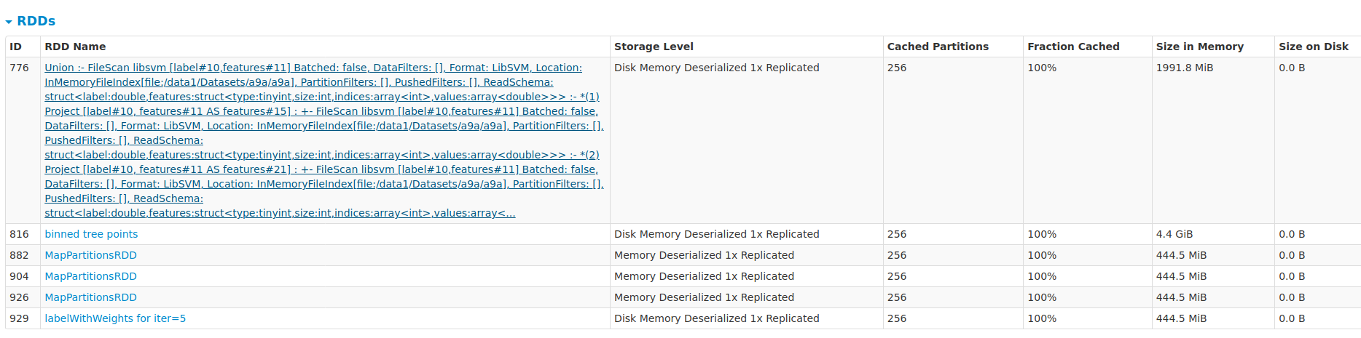Sort by RDD Name column header
Screen dimensions: 1361x338
(75, 47)
